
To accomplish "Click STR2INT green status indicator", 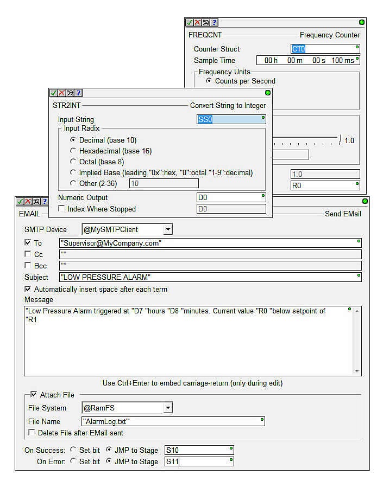I will point(268,93).
